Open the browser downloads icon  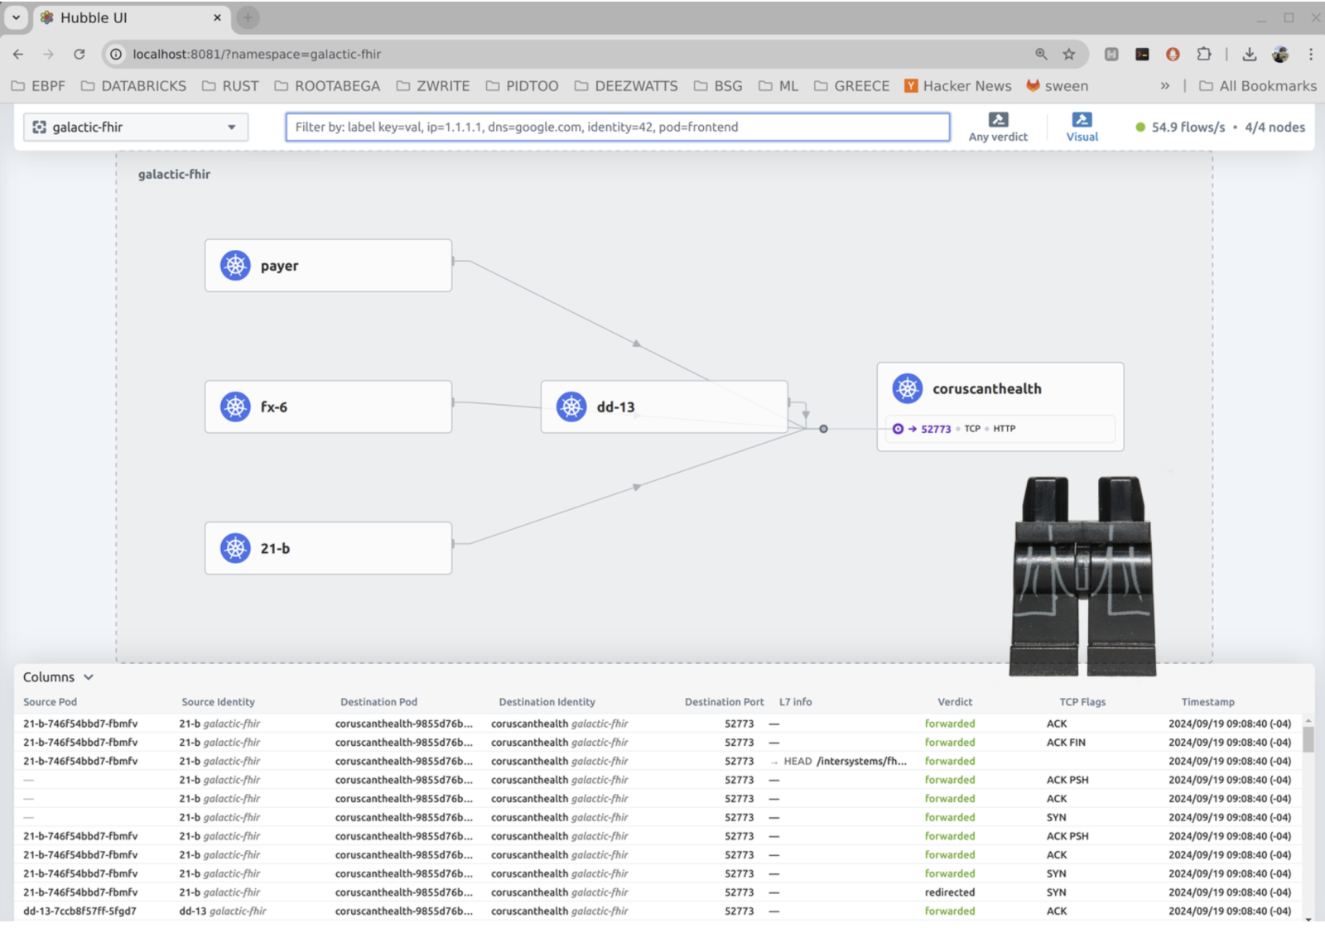(1250, 54)
